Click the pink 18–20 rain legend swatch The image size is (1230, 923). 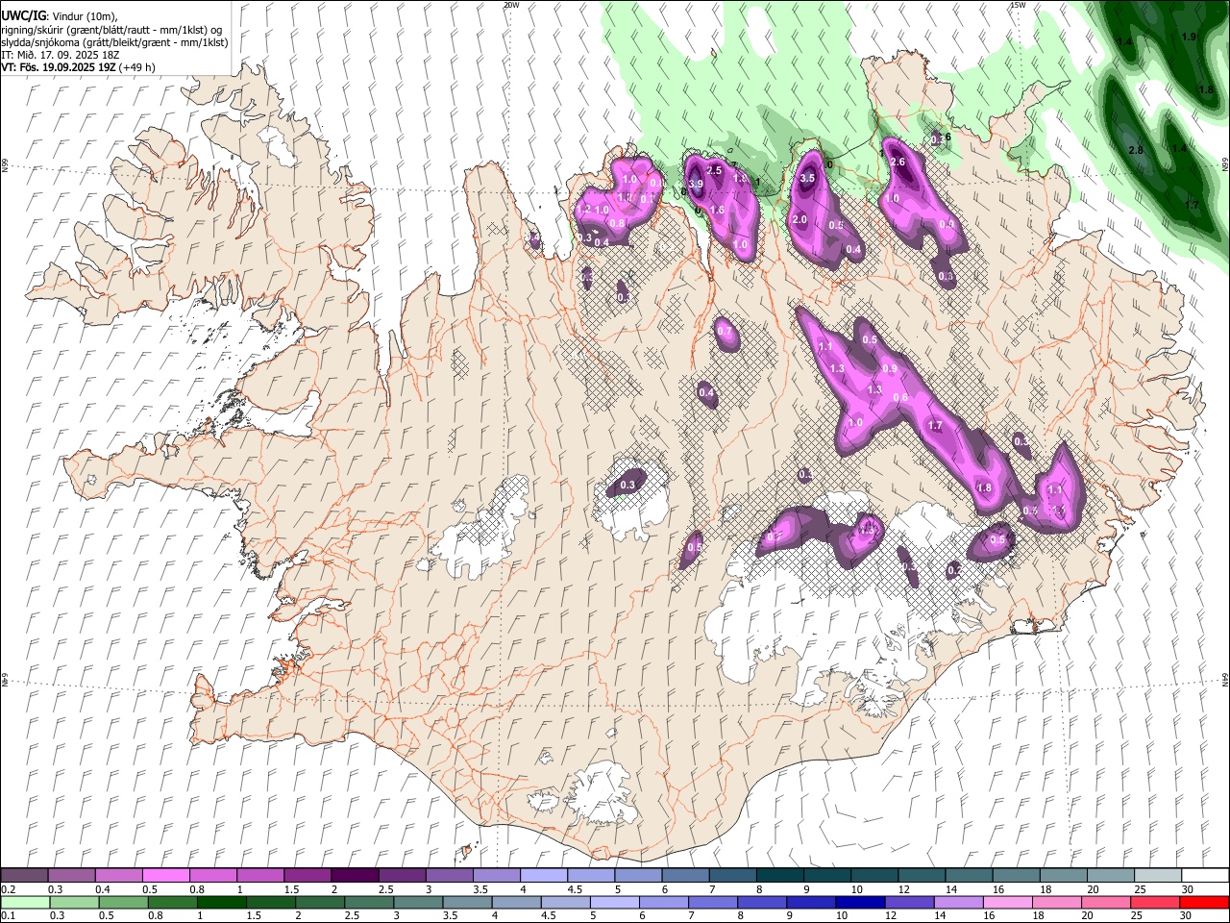coord(1057,902)
